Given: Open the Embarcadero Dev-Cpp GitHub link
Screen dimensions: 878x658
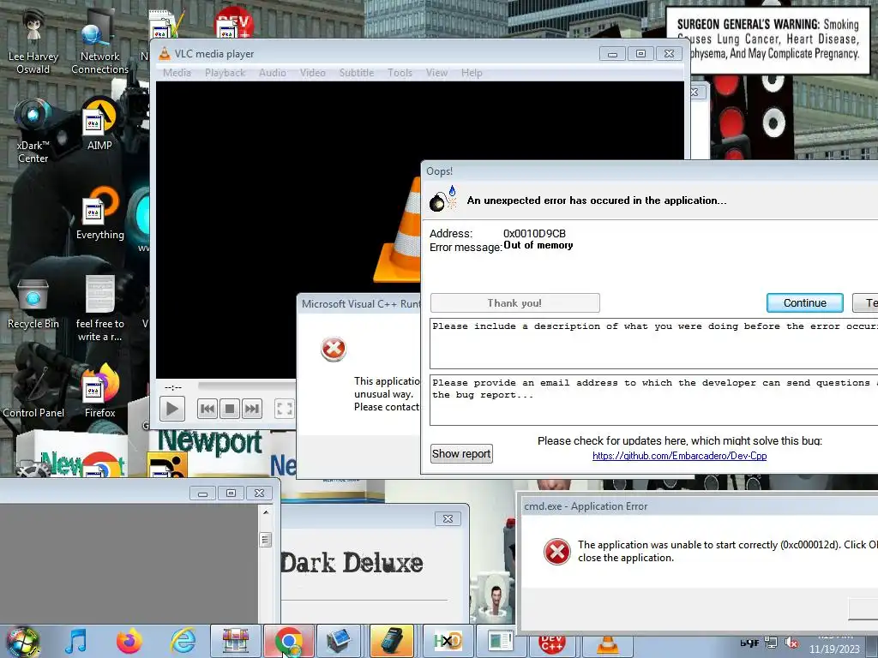Looking at the screenshot, I should (x=679, y=456).
